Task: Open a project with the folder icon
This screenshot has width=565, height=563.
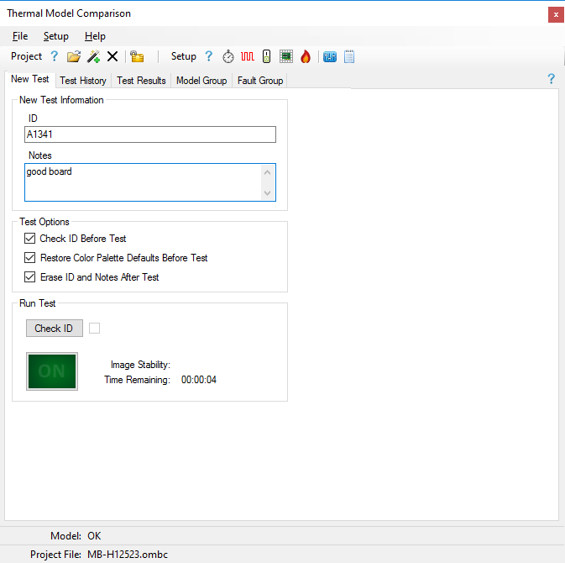Action: [x=74, y=56]
